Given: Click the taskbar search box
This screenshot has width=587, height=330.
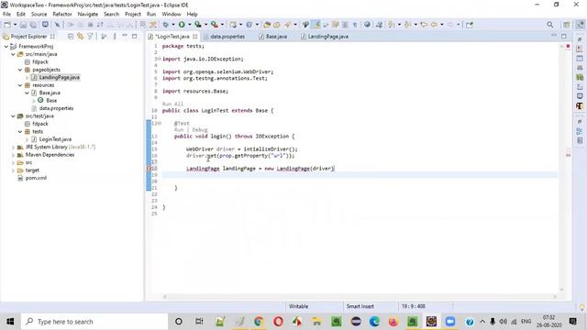Looking at the screenshot, I should click(x=94, y=322).
